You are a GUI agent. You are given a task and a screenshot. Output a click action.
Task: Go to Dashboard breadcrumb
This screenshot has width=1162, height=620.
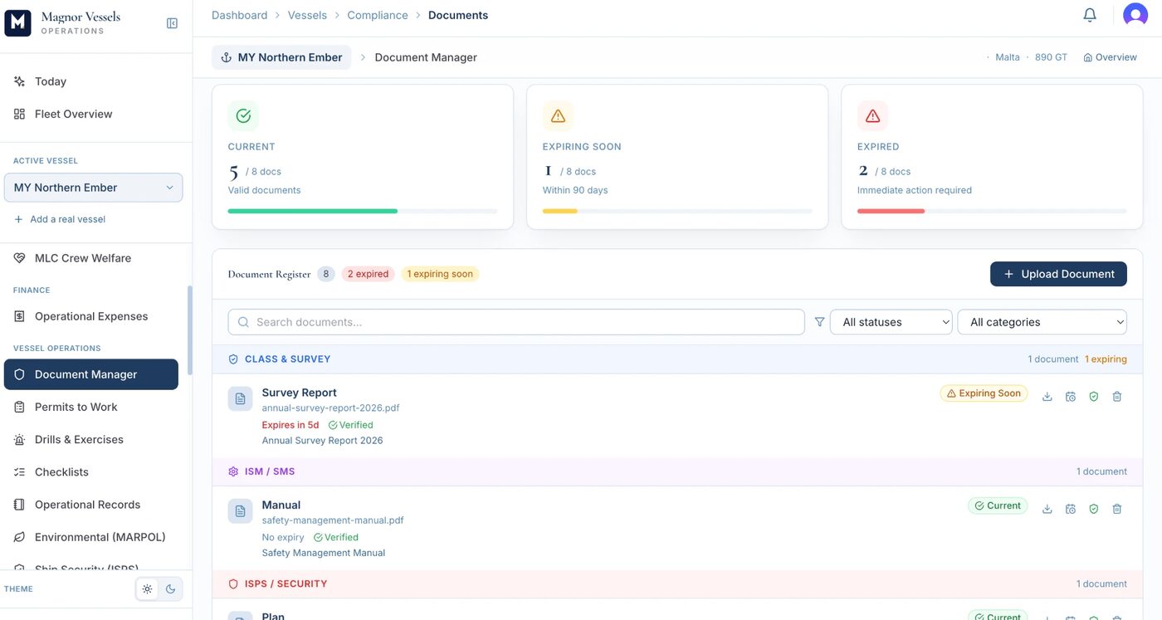239,15
